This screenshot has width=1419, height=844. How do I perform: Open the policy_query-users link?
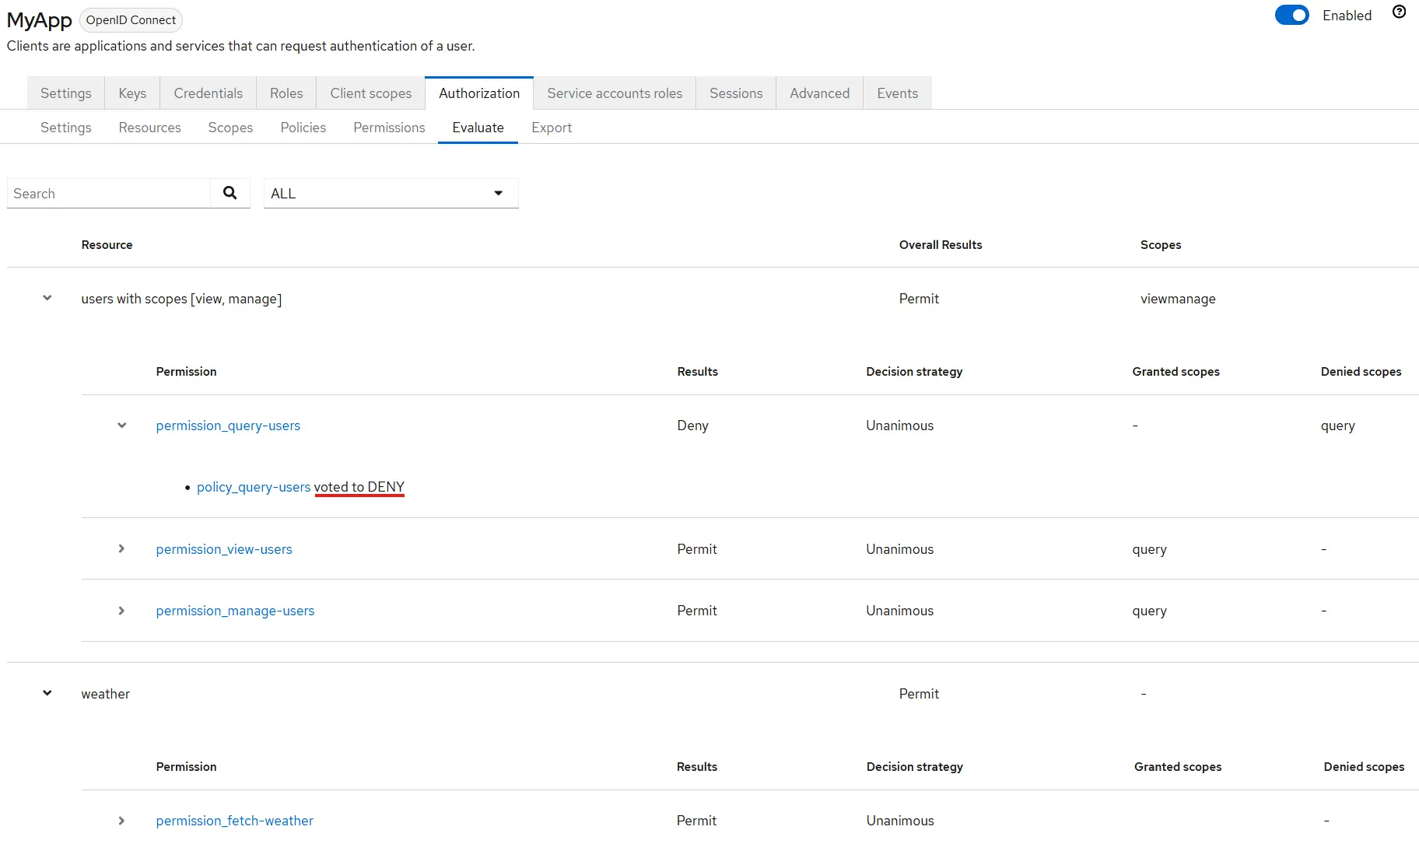pyautogui.click(x=253, y=487)
